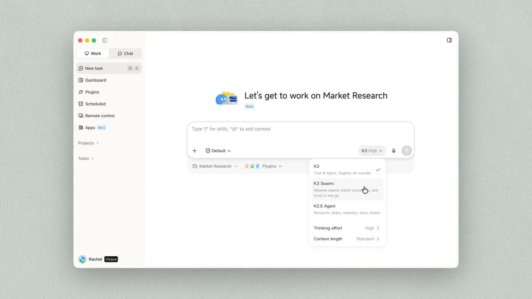Open Remote control
Viewport: 532px width, 299px height.
(109, 116)
